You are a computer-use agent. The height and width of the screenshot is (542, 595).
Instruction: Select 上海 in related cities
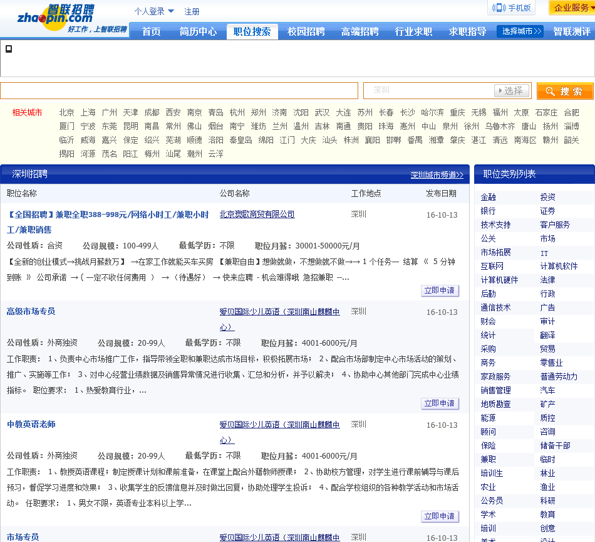[x=88, y=112]
